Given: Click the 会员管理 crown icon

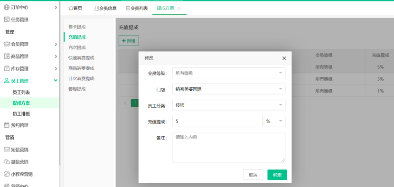Looking at the screenshot, I should tap(7, 44).
